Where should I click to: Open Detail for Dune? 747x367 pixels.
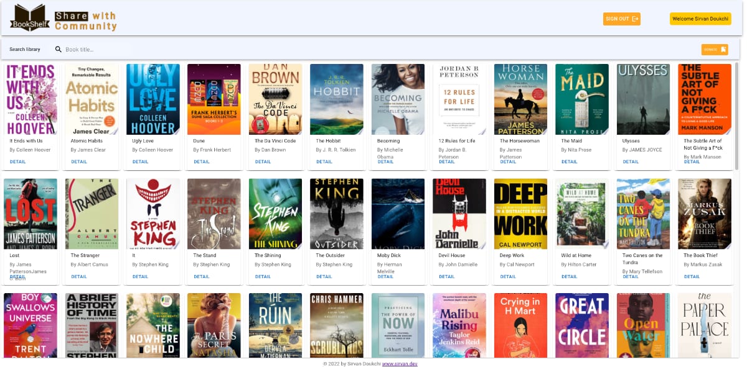pyautogui.click(x=202, y=161)
